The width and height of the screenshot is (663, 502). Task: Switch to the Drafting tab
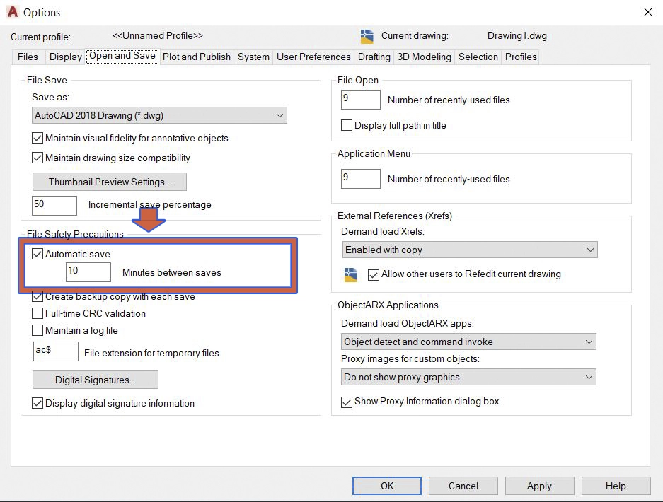pyautogui.click(x=374, y=57)
